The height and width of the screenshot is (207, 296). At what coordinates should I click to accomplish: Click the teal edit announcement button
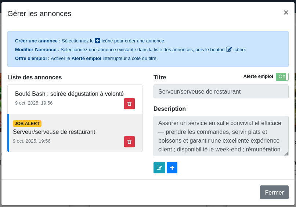pos(159,168)
